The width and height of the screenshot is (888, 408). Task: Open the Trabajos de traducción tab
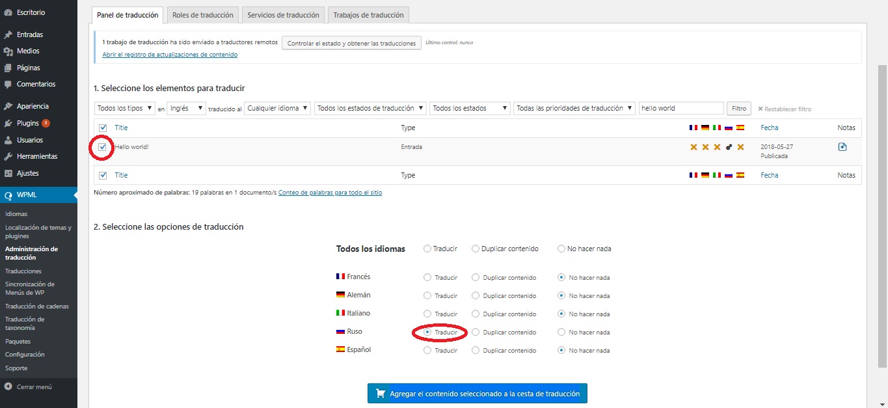pyautogui.click(x=368, y=15)
